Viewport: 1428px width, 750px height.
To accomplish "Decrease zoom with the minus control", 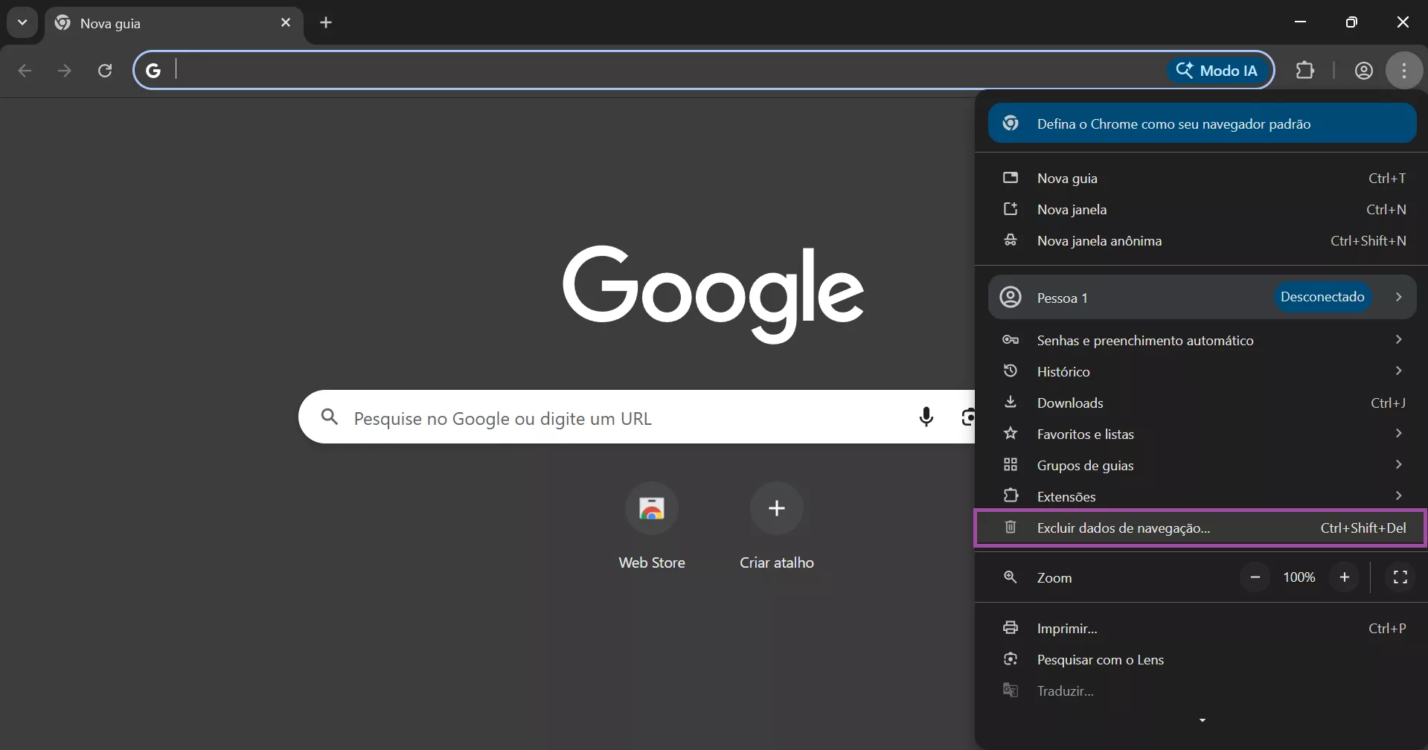I will click(x=1255, y=577).
